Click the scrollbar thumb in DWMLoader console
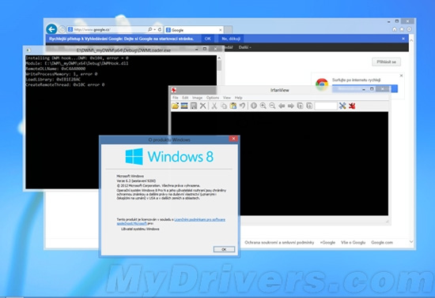 pos(219,65)
